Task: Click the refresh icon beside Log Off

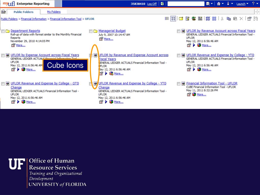Action: click(162, 4)
